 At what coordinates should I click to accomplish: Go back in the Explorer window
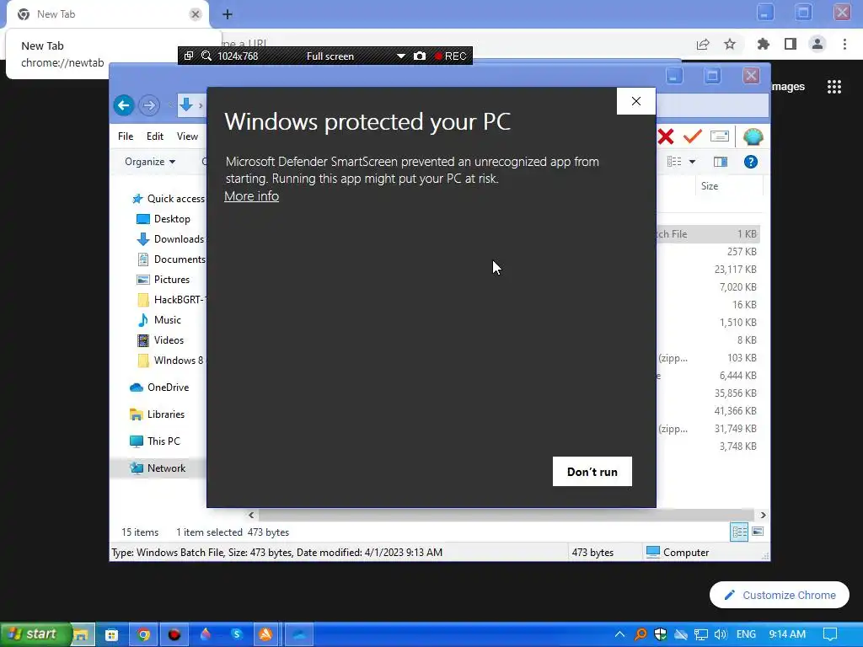click(124, 105)
